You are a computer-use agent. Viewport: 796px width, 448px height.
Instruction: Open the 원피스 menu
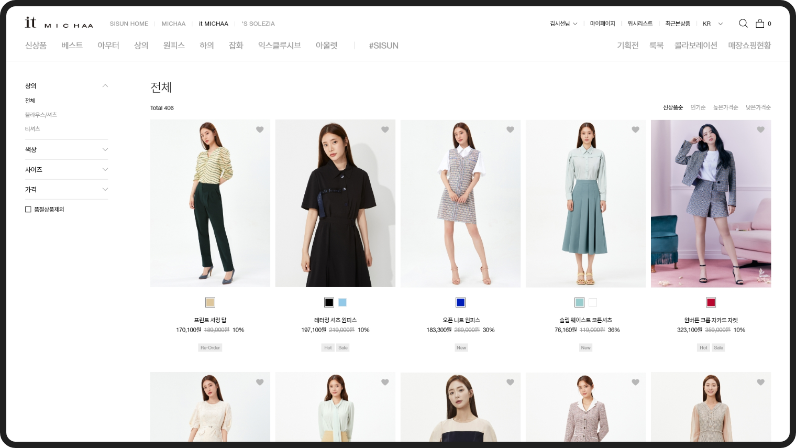click(174, 46)
